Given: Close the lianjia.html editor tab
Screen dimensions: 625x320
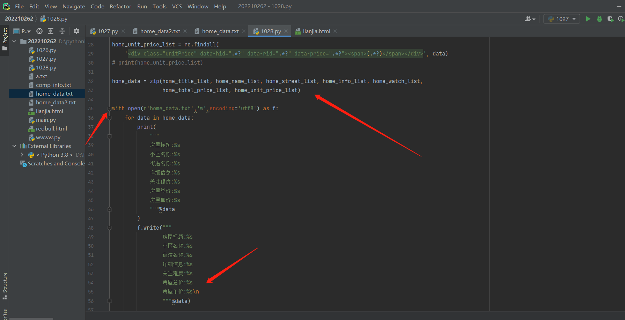Looking at the screenshot, I should pyautogui.click(x=335, y=31).
